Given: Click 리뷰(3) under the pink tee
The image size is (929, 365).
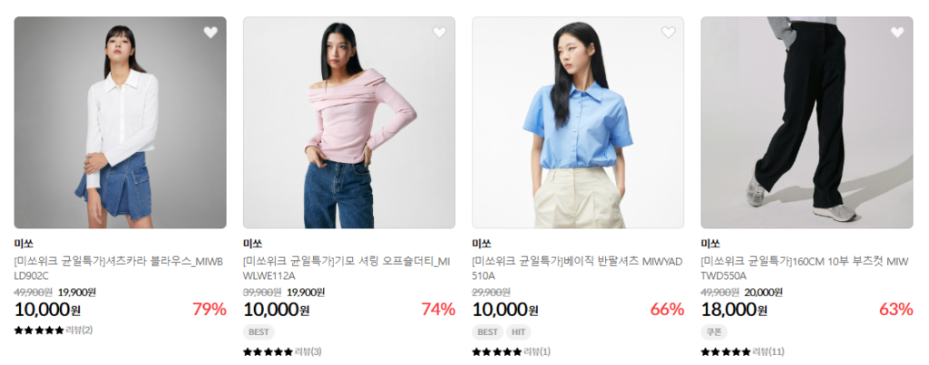Looking at the screenshot, I should tap(308, 352).
